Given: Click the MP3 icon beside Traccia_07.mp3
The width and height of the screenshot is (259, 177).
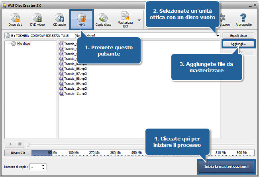Looking at the screenshot, I should click(61, 73).
